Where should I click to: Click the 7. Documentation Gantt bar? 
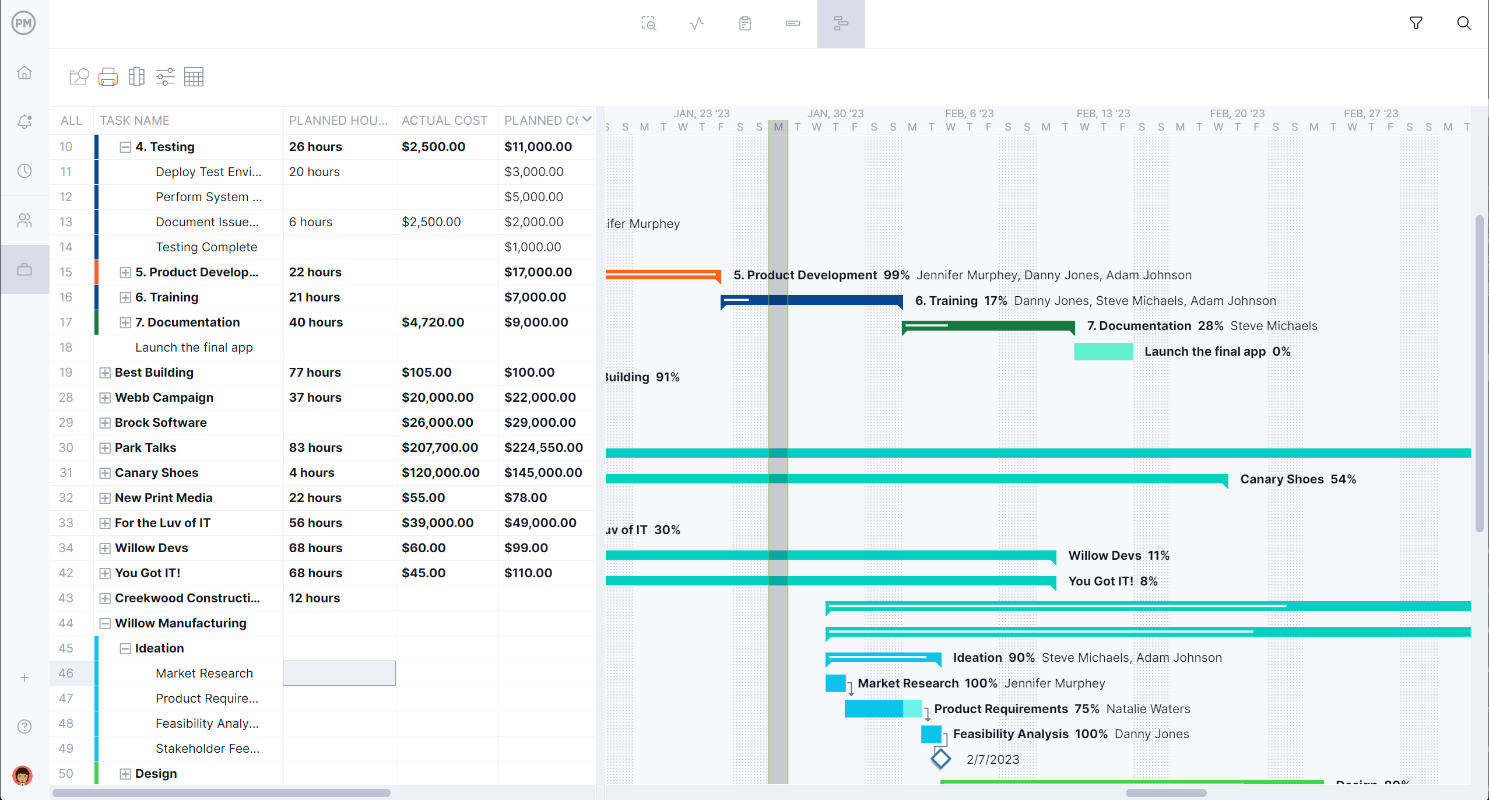coord(988,326)
